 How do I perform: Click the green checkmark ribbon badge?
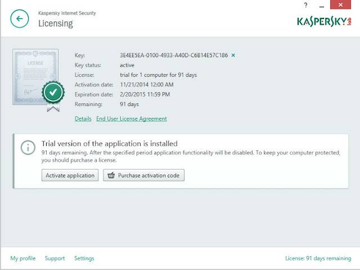point(53,95)
